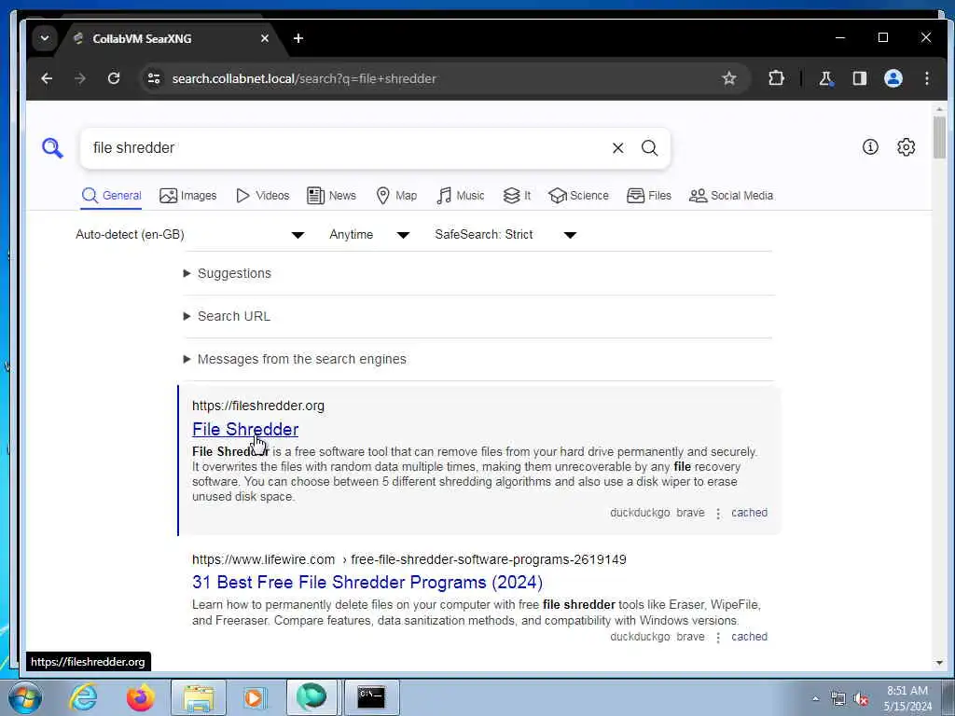Open the SearXNG about info icon

[x=870, y=146]
